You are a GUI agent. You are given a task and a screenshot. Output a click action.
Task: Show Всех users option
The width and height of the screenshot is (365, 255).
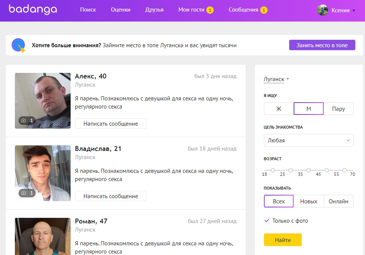pyautogui.click(x=279, y=201)
